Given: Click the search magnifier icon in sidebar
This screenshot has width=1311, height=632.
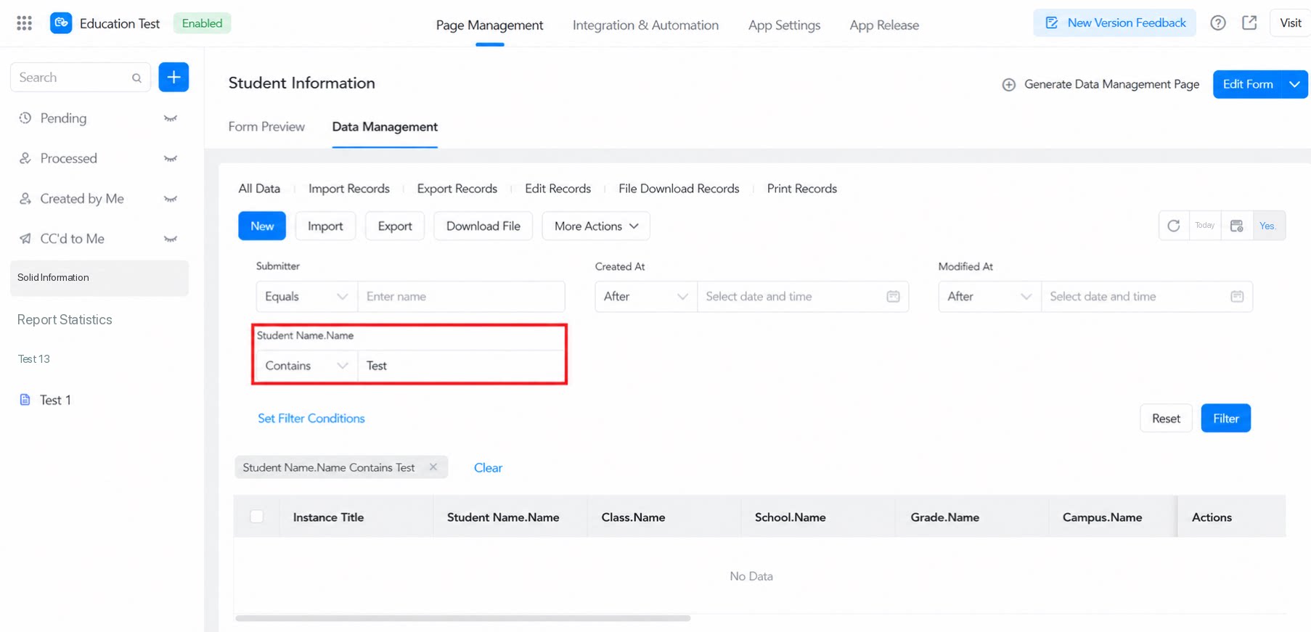Looking at the screenshot, I should coord(136,78).
